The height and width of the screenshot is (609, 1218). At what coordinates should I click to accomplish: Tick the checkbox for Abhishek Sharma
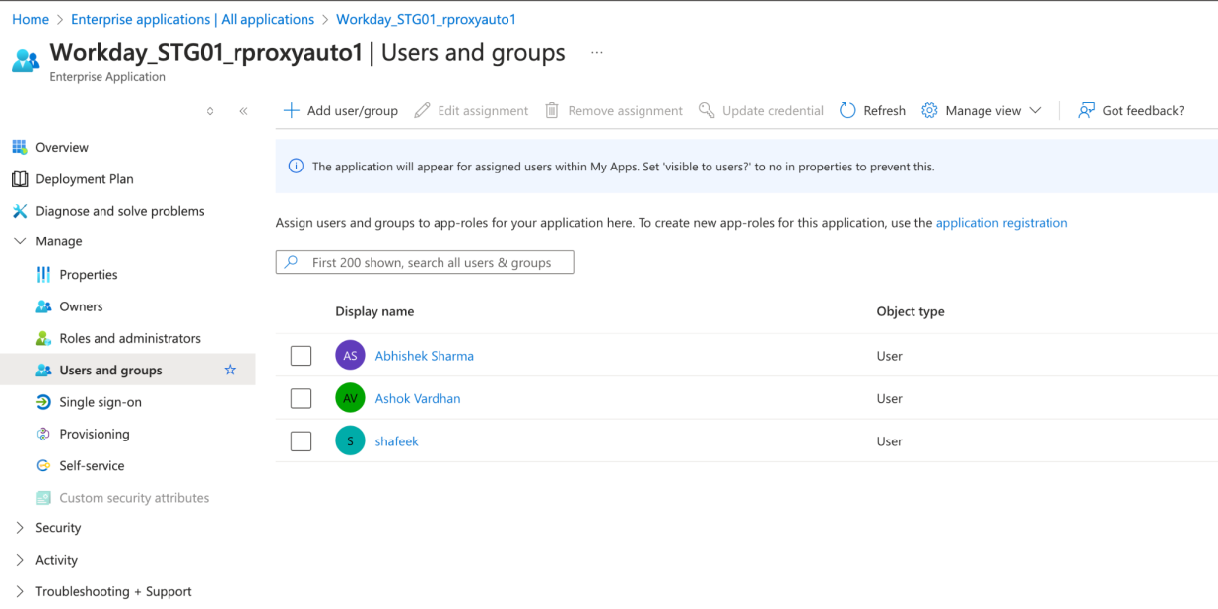point(302,356)
